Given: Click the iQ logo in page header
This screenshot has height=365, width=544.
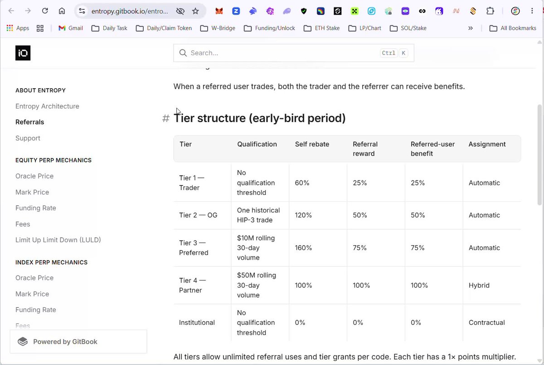Looking at the screenshot, I should (x=23, y=53).
